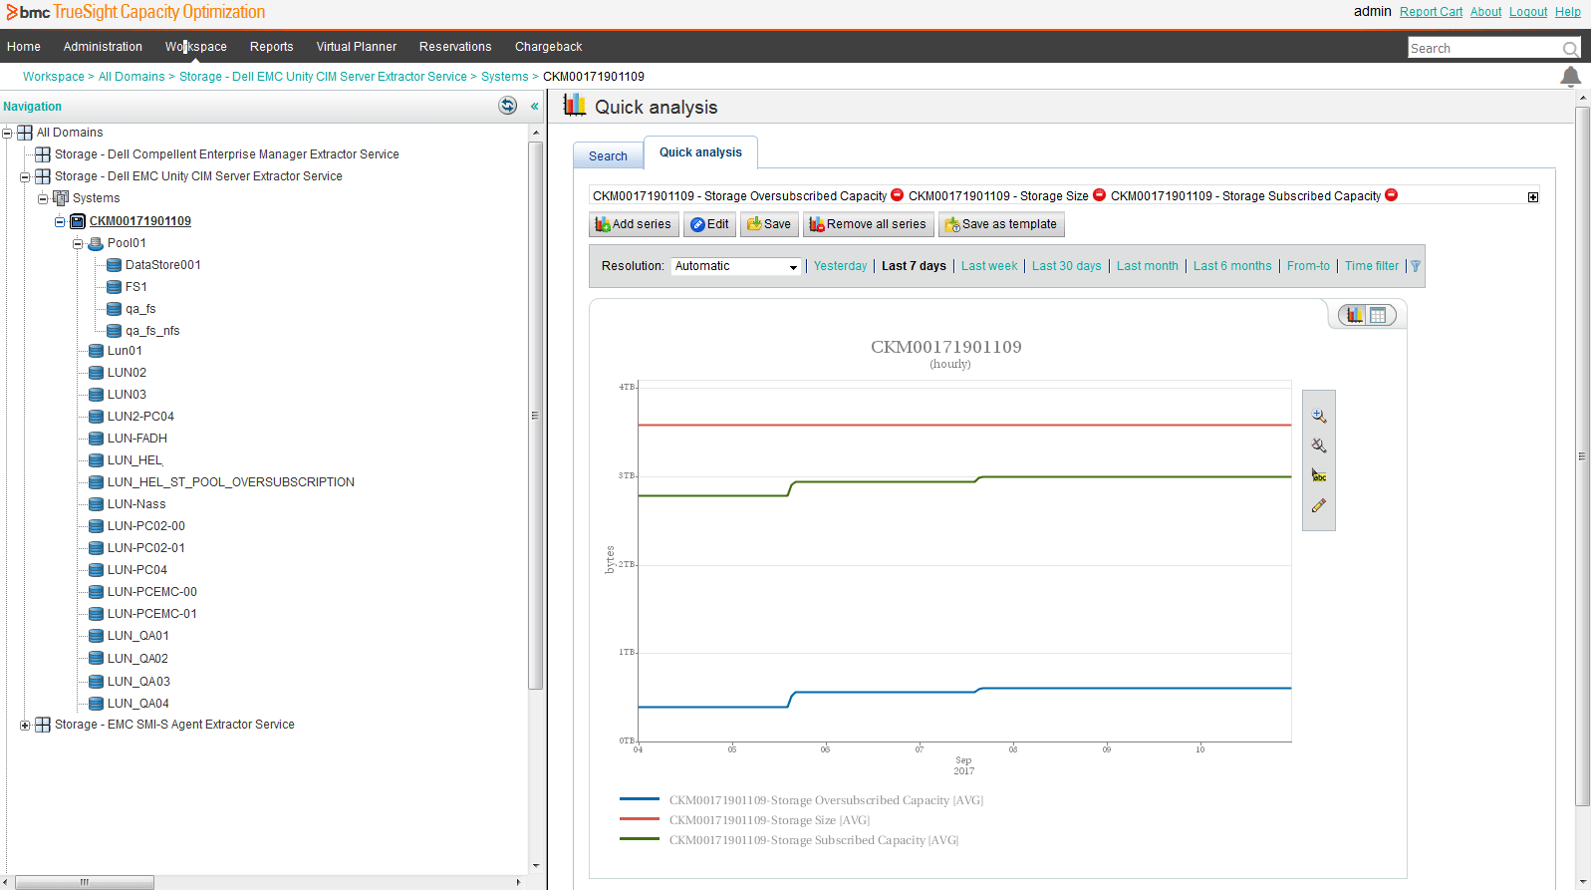The width and height of the screenshot is (1591, 890).
Task: Toggle the green Subscribed Capacity legend swatch
Action: 640,839
